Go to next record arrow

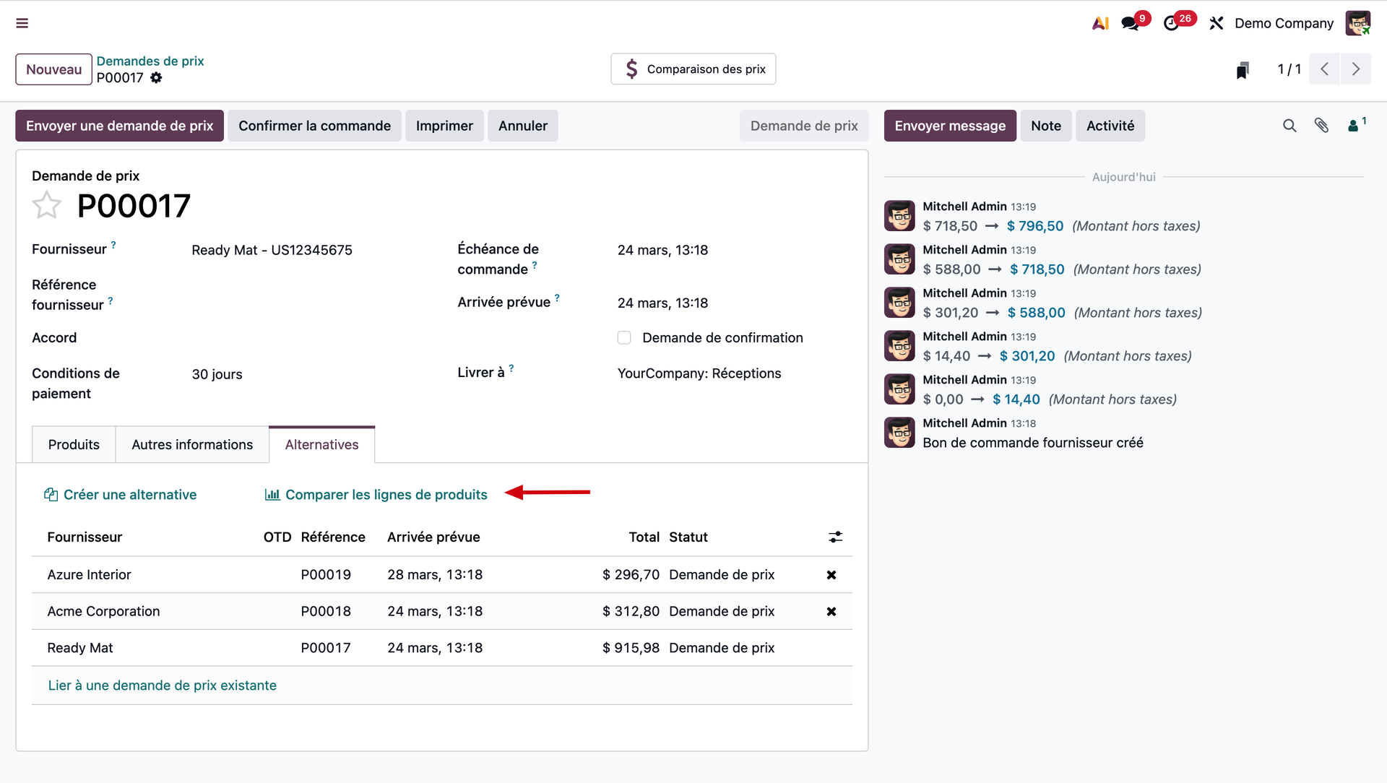(1356, 69)
